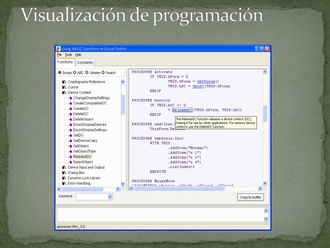The height and width of the screenshot is (248, 330).
Task: Click the code pane scroll up arrow
Action: (x=265, y=72)
